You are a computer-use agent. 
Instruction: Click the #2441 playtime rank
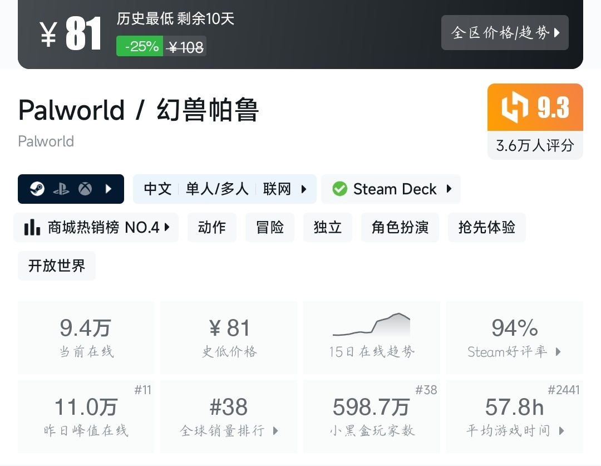[564, 390]
